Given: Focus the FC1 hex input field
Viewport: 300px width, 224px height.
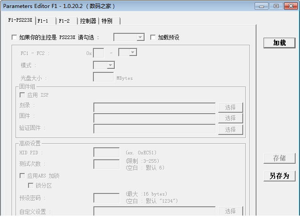Looking at the screenshot, I should click(x=99, y=53).
